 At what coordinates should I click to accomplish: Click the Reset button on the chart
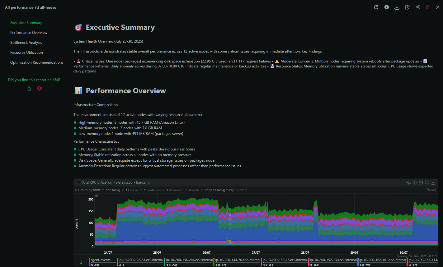431,190
